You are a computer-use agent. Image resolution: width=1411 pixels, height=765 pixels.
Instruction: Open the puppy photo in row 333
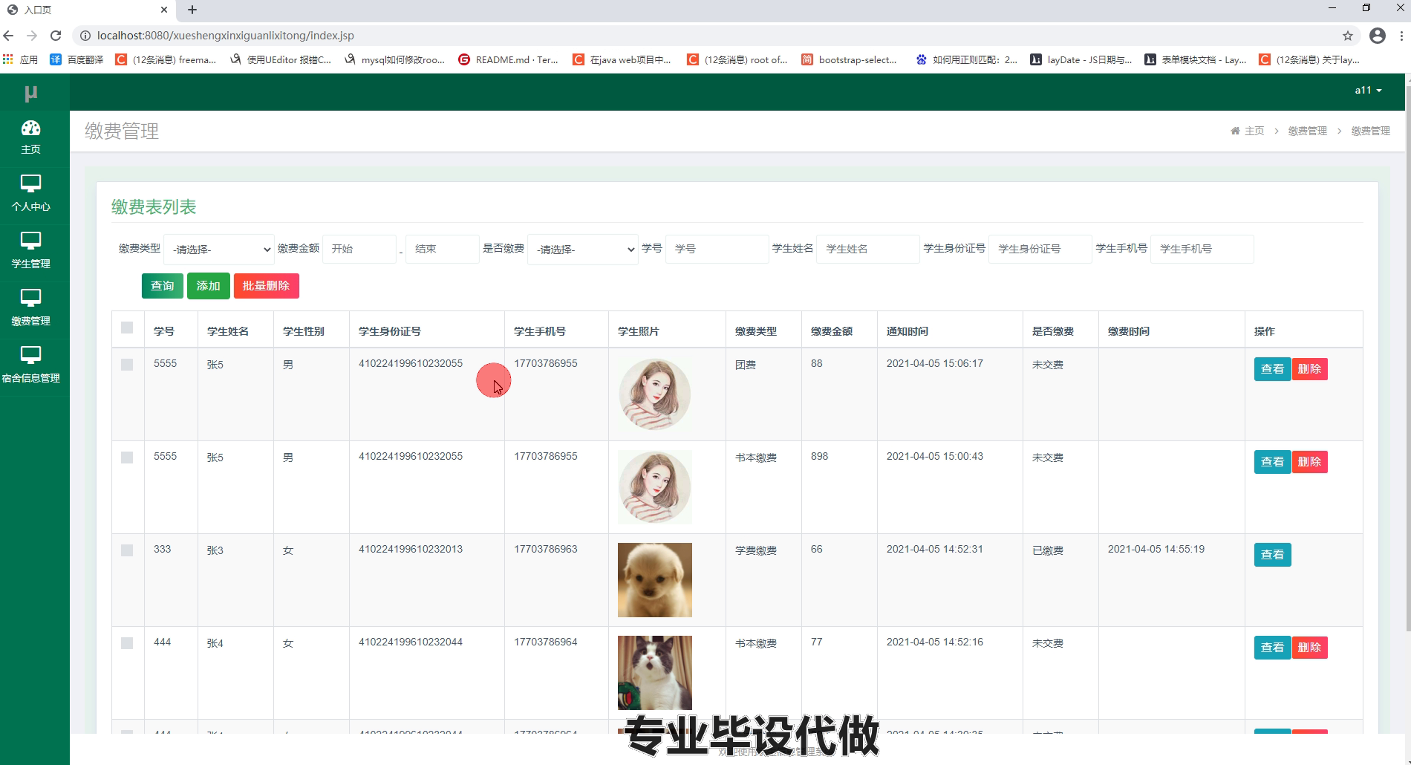[655, 580]
